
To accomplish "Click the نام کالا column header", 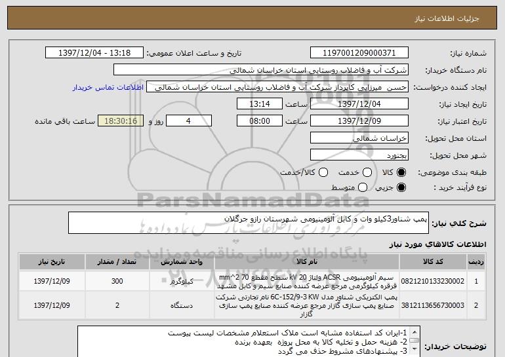I will (307, 262).
